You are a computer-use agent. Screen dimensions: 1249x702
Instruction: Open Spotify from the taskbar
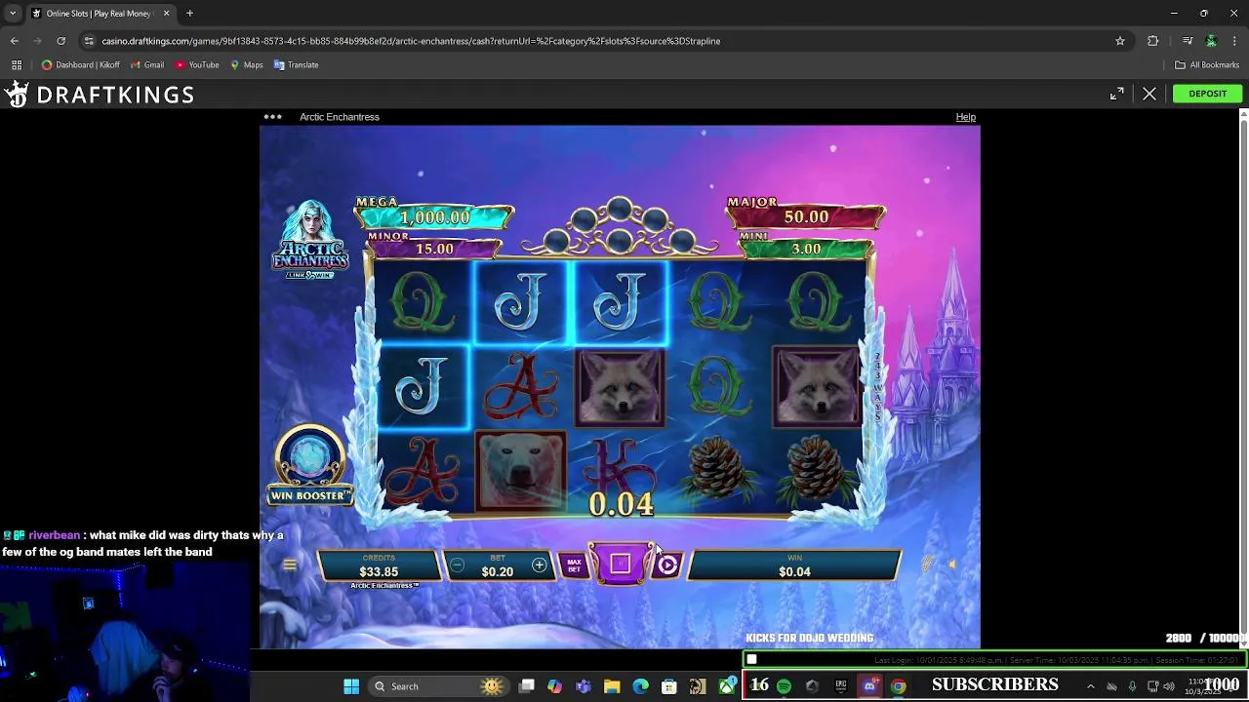[784, 686]
